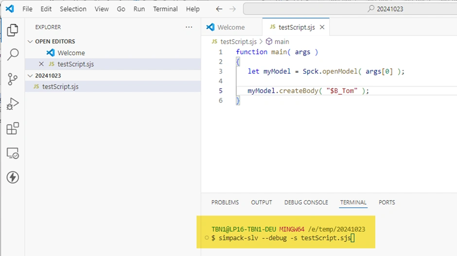Viewport: 457px width, 256px height.
Task: Select testScript.sjs in the 20241023 folder
Action: [x=60, y=87]
